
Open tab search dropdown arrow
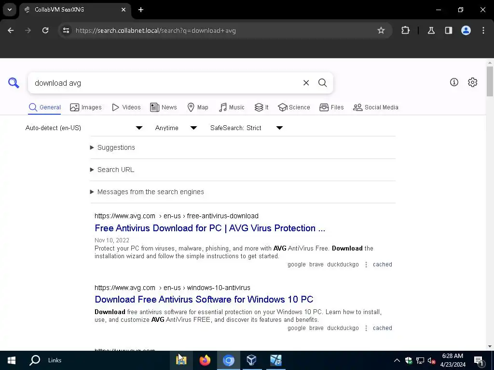click(x=10, y=10)
